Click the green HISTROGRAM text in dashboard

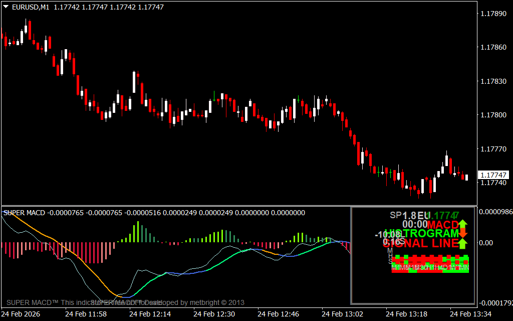pyautogui.click(x=424, y=234)
